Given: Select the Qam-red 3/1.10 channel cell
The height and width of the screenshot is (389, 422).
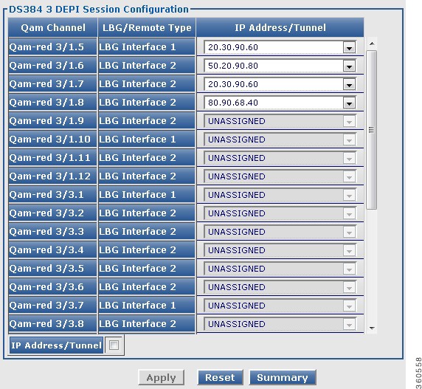Looking at the screenshot, I should (52, 140).
